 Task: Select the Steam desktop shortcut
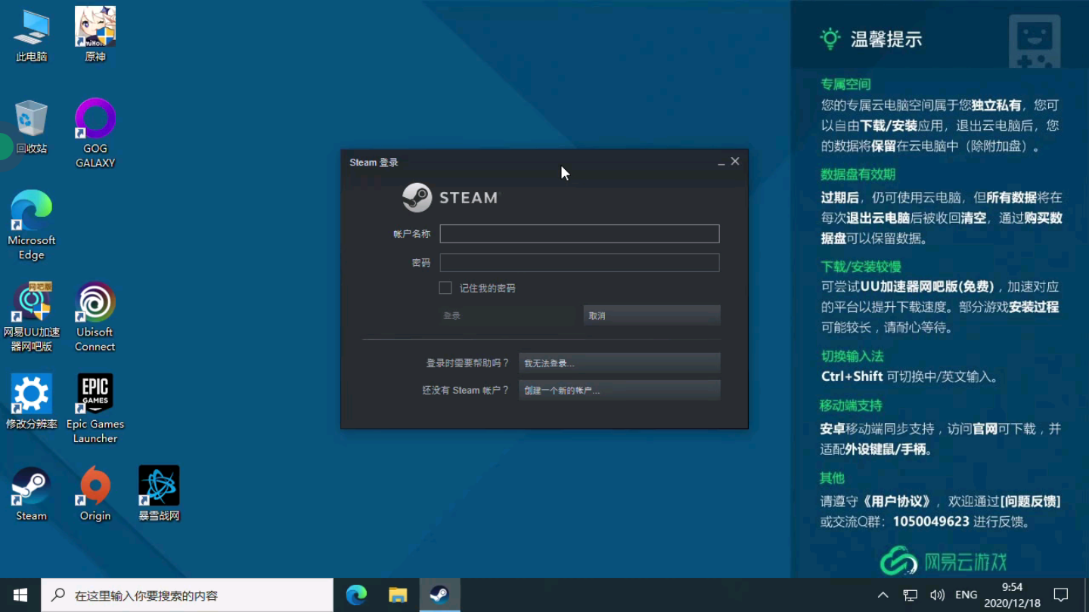click(x=32, y=494)
